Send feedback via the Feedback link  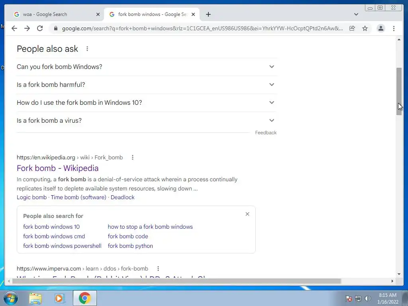tap(266, 133)
